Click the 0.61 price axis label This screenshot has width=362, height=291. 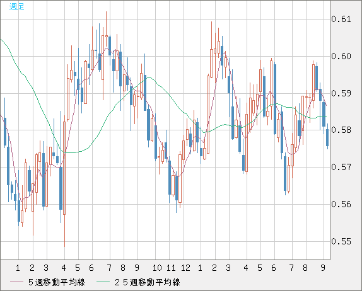pyautogui.click(x=341, y=19)
